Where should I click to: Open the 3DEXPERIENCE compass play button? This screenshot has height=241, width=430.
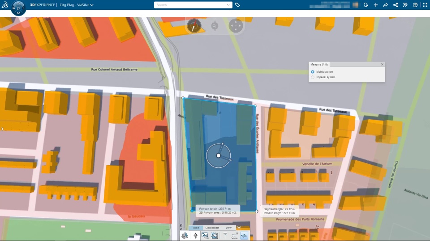(x=19, y=8)
